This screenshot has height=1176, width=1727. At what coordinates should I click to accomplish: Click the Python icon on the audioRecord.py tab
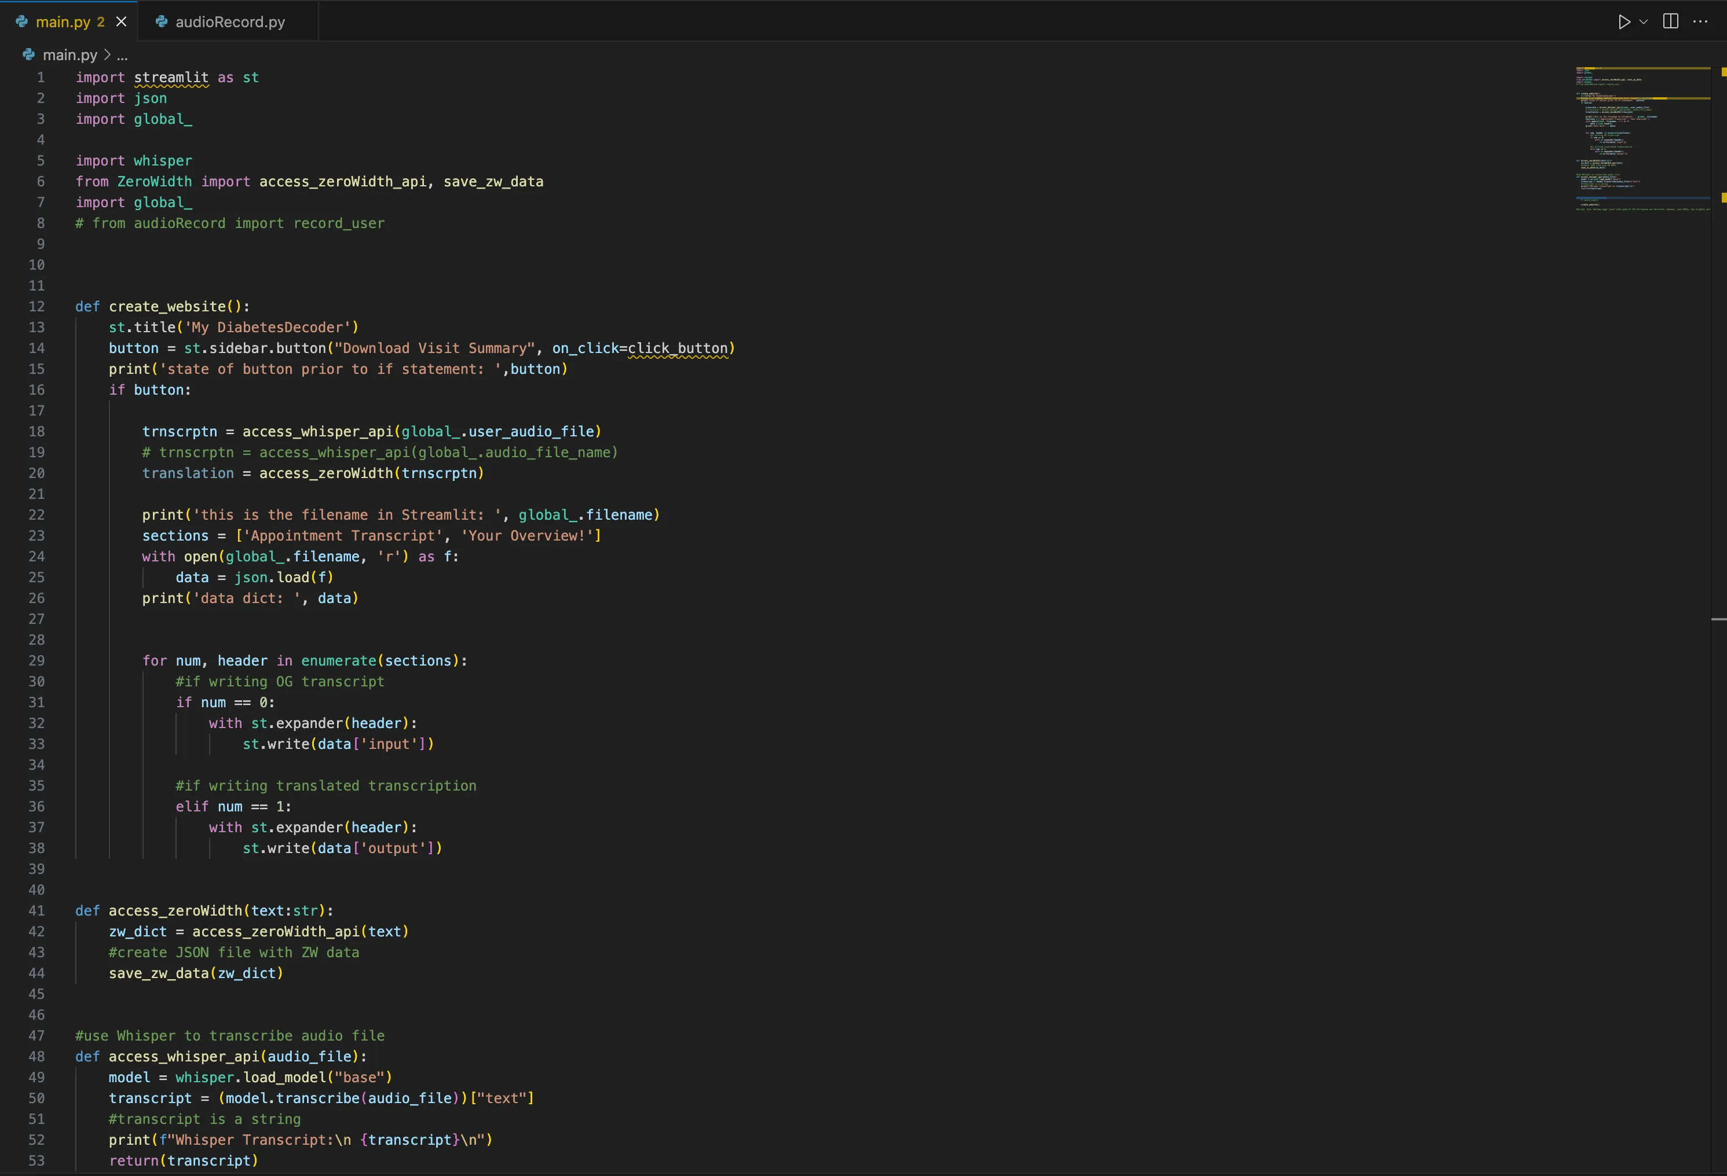point(160,21)
